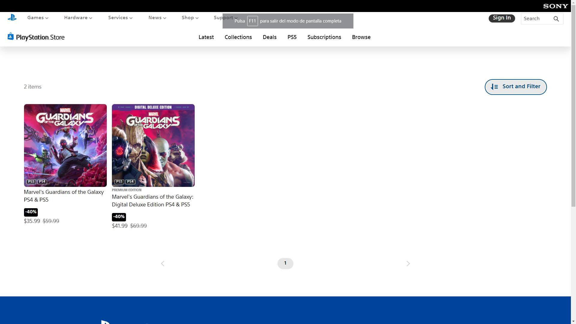
Task: Select the Browse tab
Action: [x=361, y=37]
